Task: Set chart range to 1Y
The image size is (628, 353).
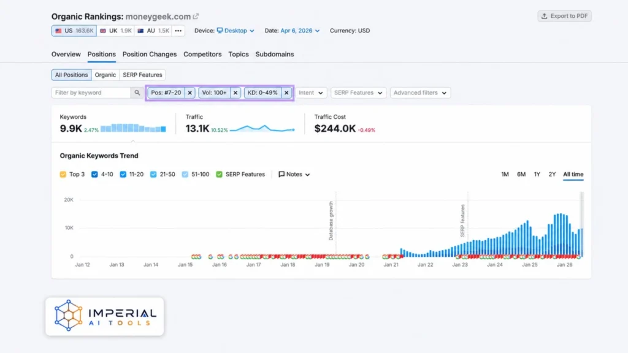Action: 537,175
